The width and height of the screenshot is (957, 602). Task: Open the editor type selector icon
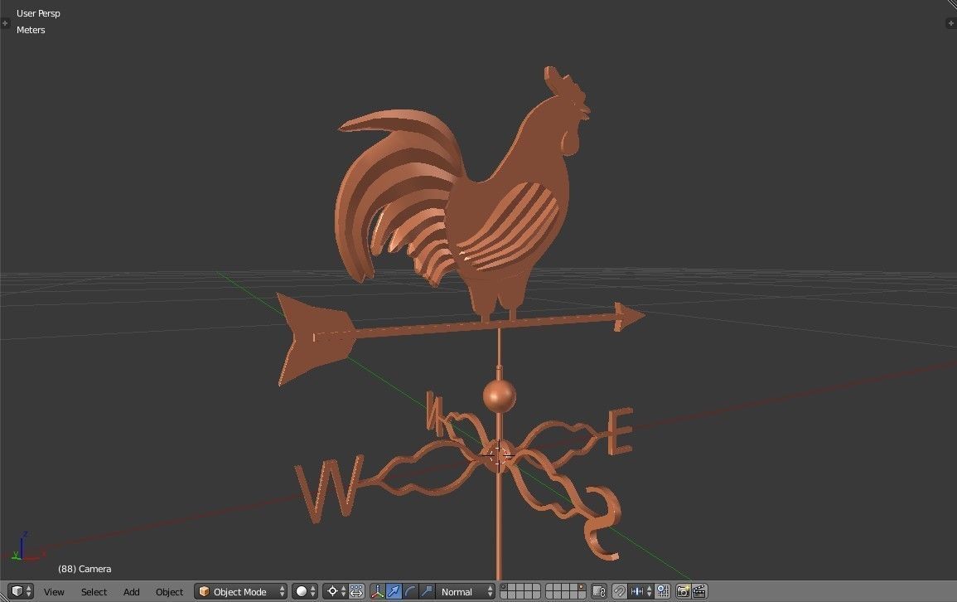[17, 591]
